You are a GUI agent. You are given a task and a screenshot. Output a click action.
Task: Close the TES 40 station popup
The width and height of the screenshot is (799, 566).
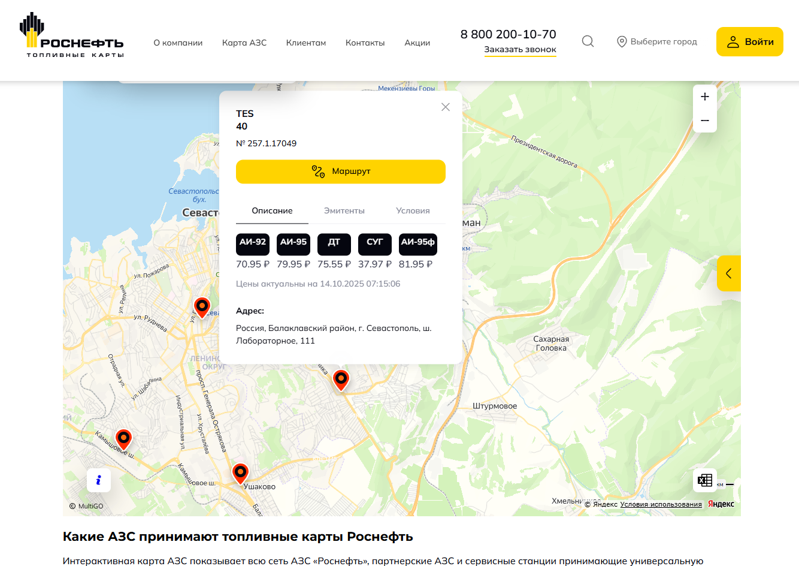[x=446, y=107]
